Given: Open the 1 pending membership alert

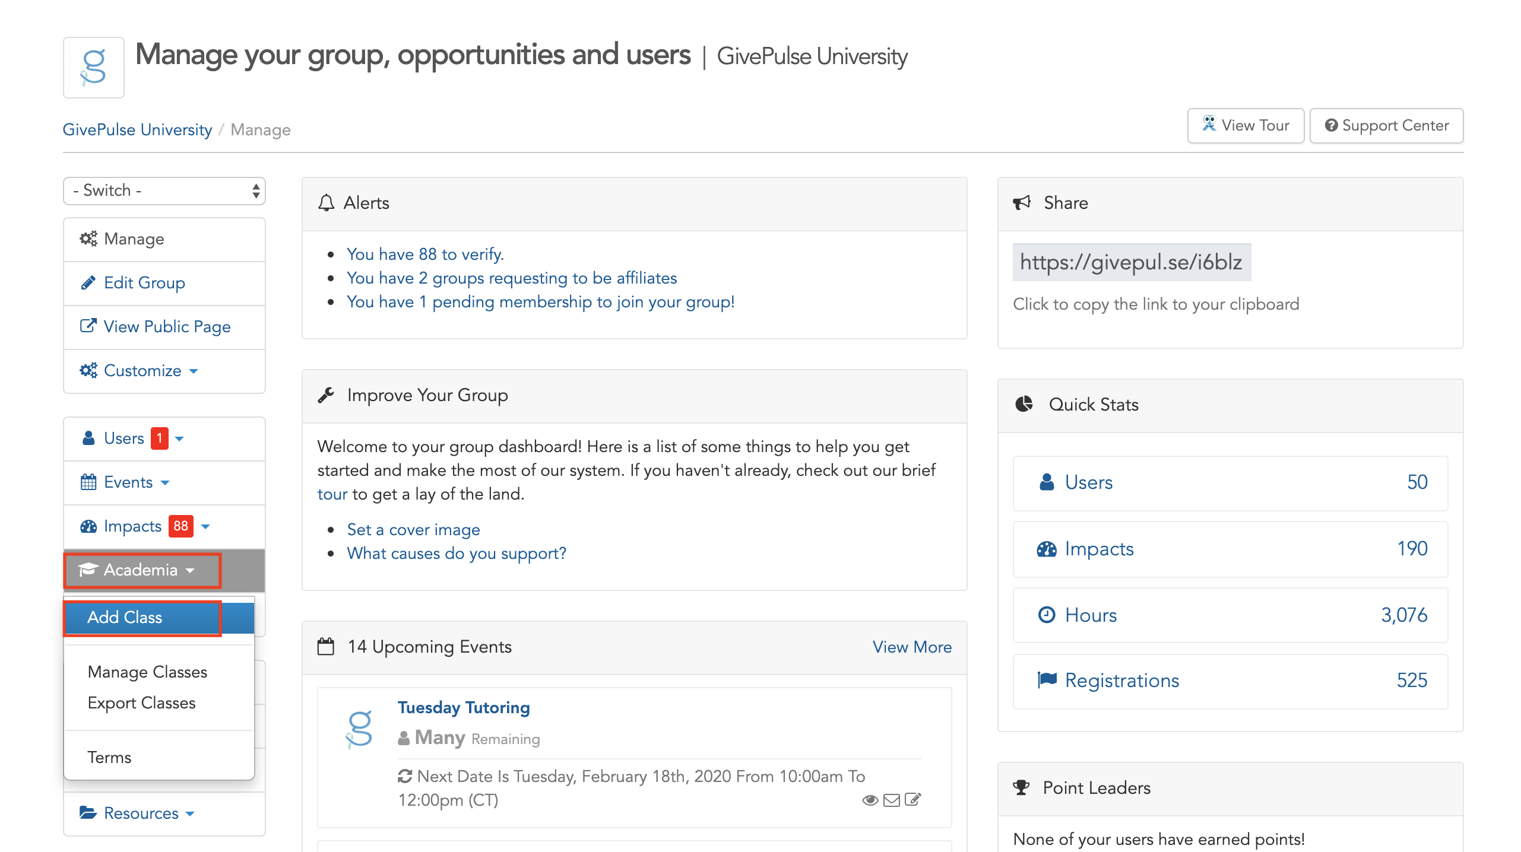Looking at the screenshot, I should [x=540, y=301].
